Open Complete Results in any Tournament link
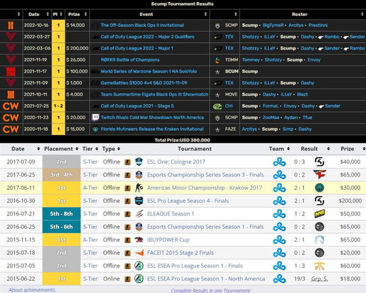This screenshot has height=293, width=366. click(210, 291)
